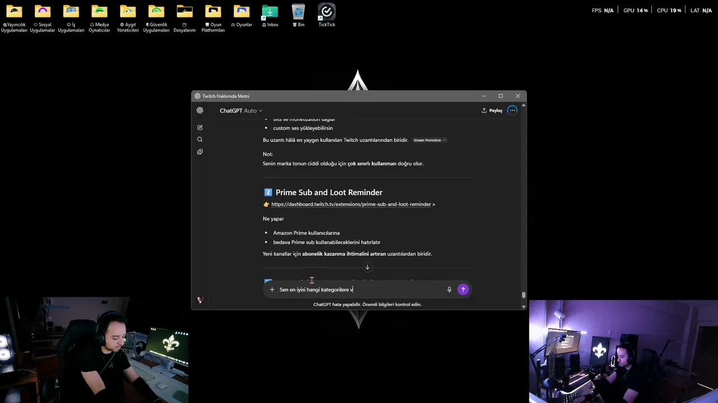This screenshot has width=718, height=403.
Task: Open the Oyun Platformları desktop folder
Action: tap(213, 18)
